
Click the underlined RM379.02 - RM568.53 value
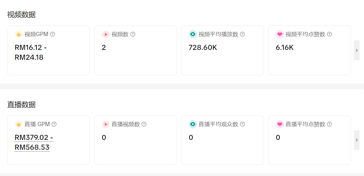click(x=34, y=142)
